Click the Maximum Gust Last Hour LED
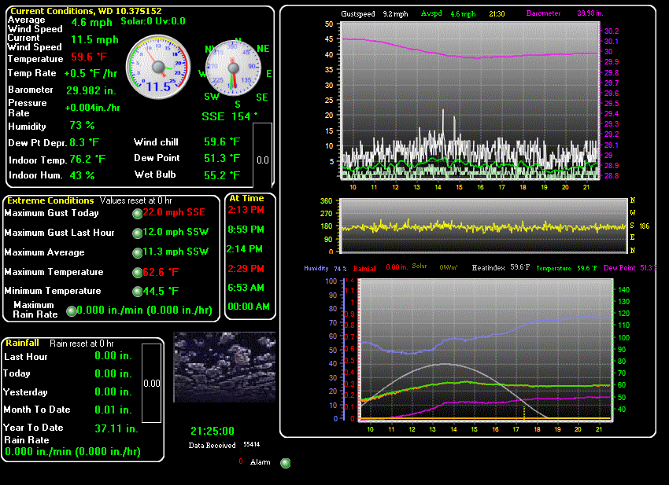Viewport: 669px width, 485px height. pyautogui.click(x=137, y=233)
